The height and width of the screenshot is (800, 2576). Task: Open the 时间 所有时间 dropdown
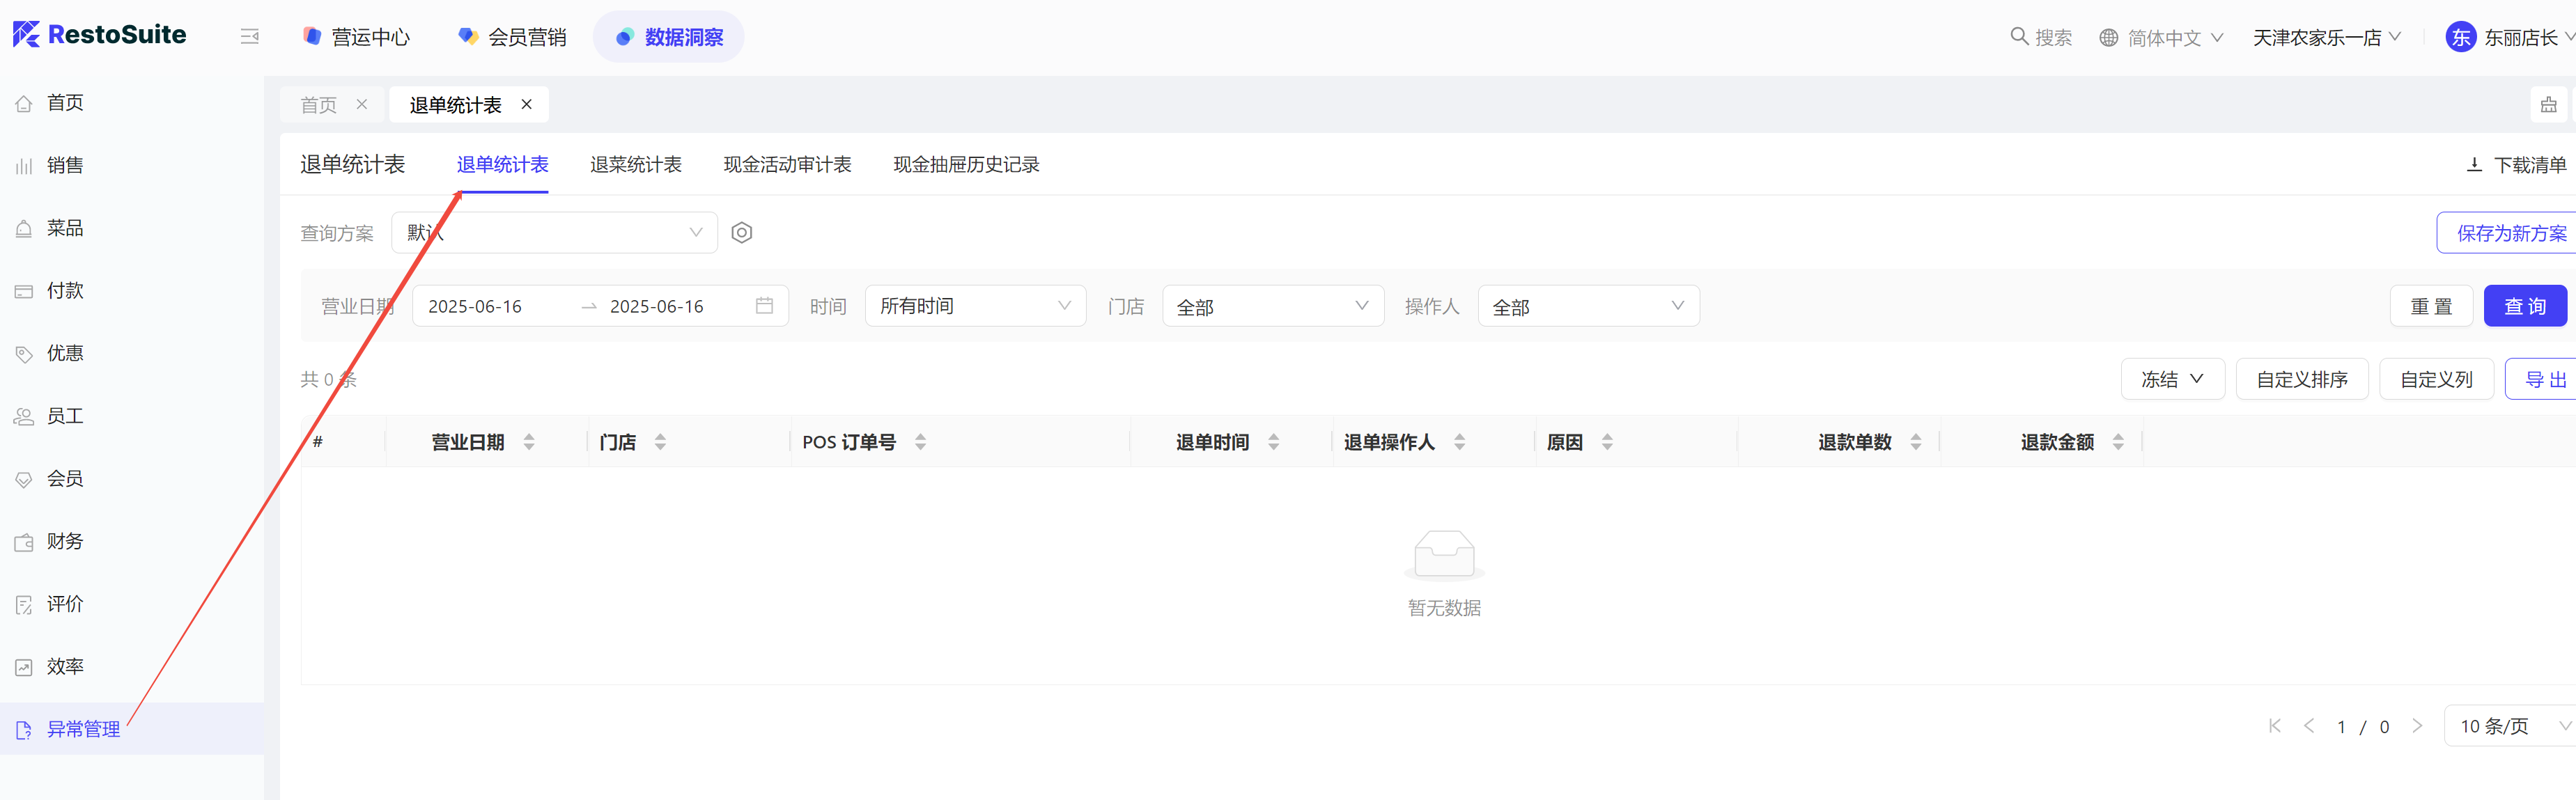(x=974, y=306)
